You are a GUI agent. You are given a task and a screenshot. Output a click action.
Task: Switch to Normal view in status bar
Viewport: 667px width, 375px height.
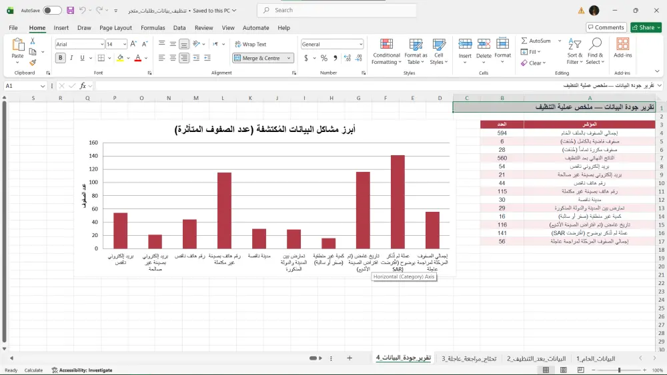546,370
